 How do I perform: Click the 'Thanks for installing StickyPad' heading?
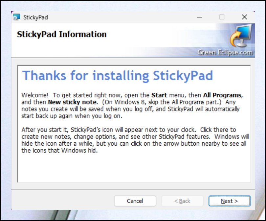[x=118, y=76]
